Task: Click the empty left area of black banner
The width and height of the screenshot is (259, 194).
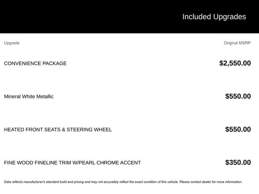Action: point(61,17)
